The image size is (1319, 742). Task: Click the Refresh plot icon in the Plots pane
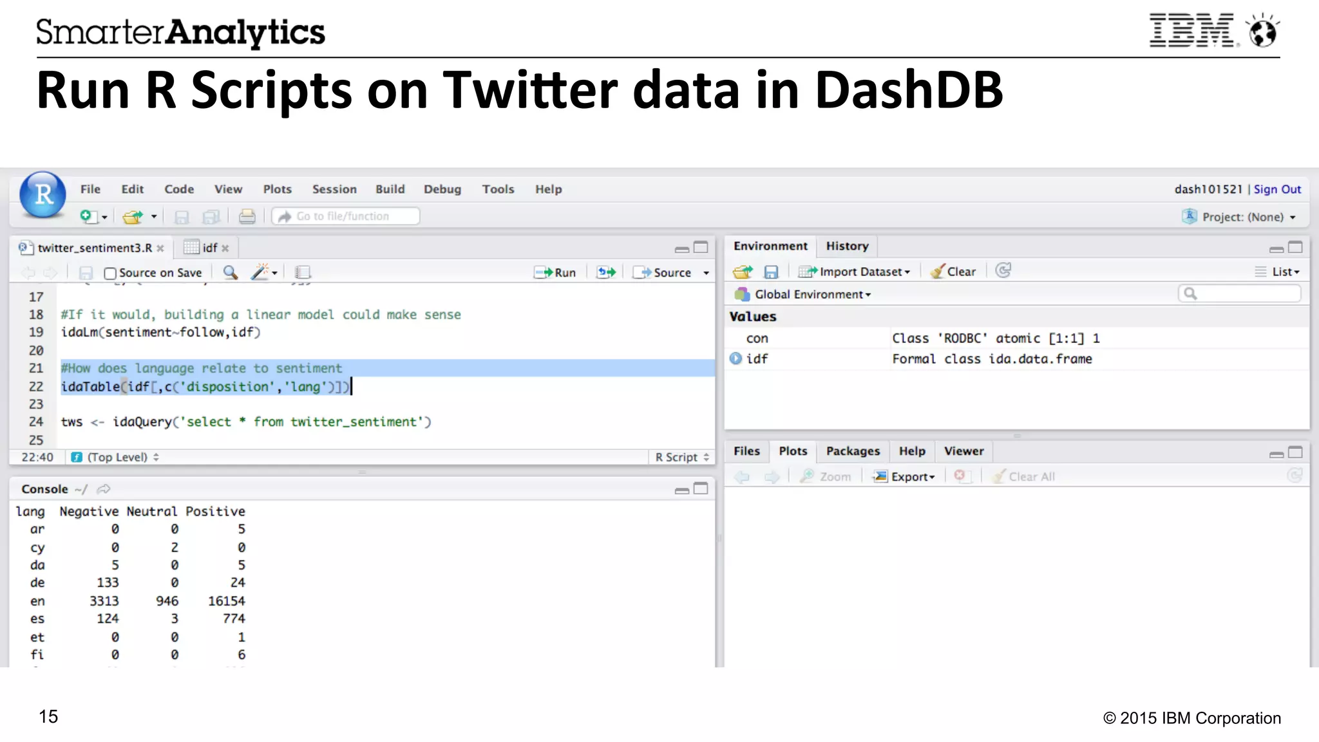pyautogui.click(x=1294, y=476)
